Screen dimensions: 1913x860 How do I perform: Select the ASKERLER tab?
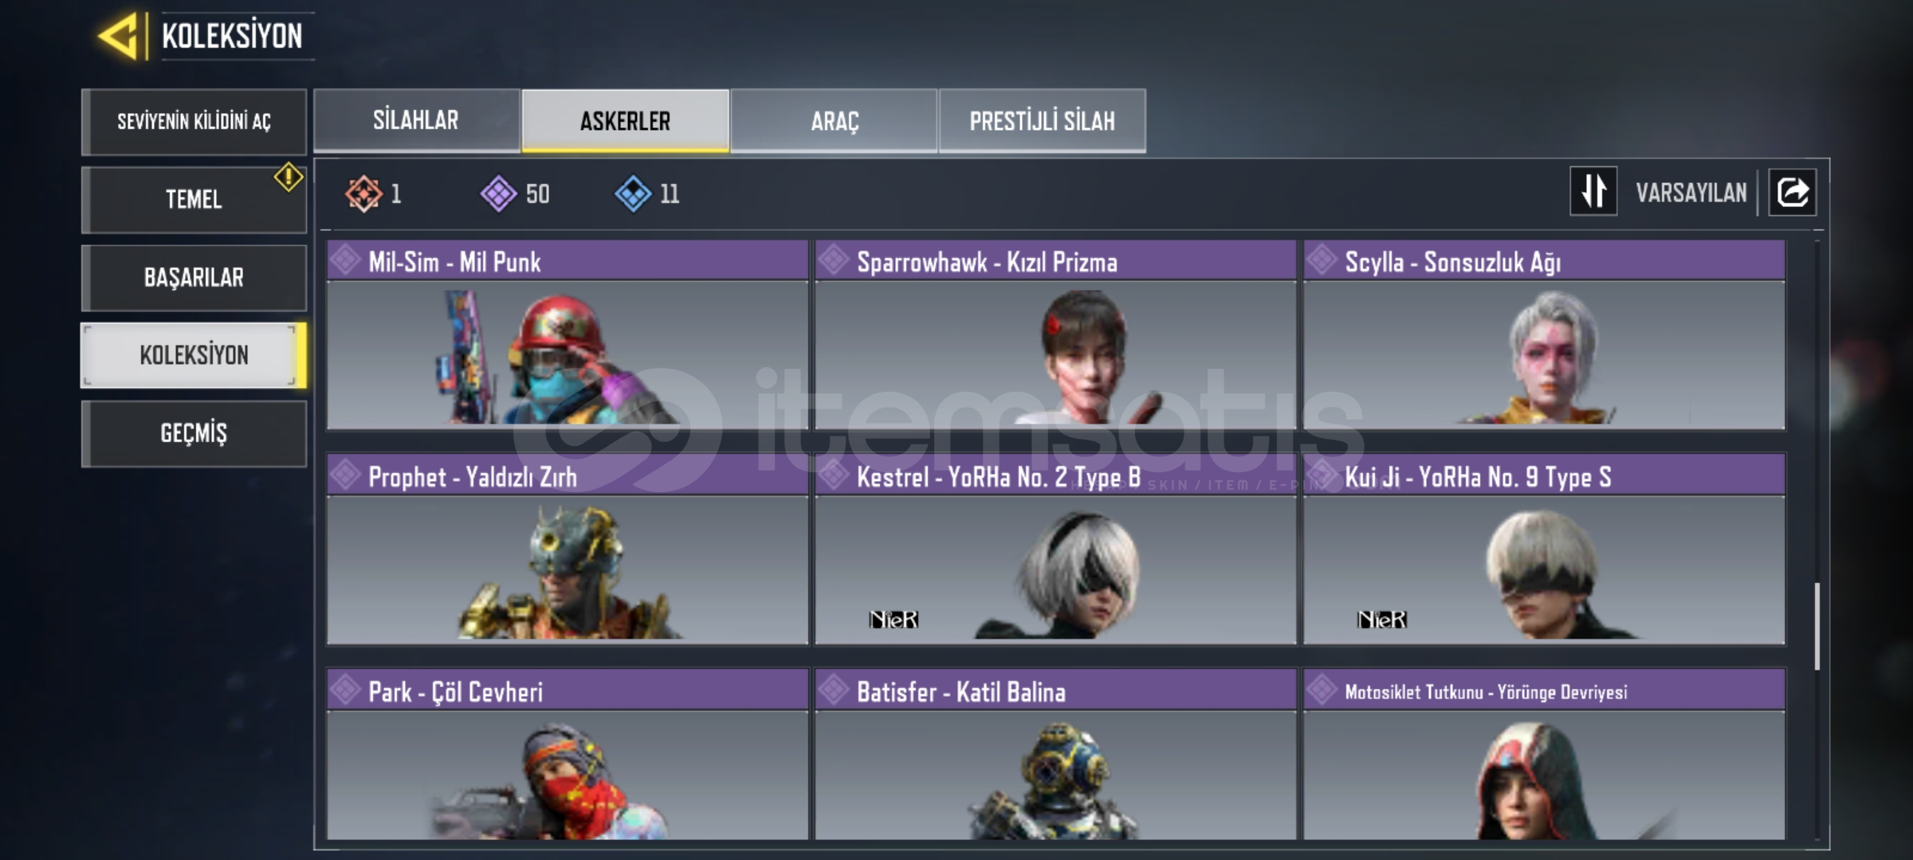[x=626, y=120]
